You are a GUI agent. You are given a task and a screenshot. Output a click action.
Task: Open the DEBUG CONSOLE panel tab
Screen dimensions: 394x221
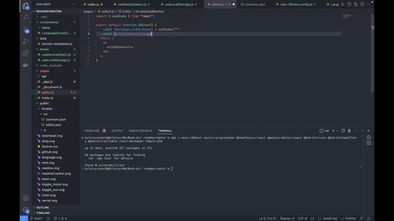[140, 131]
